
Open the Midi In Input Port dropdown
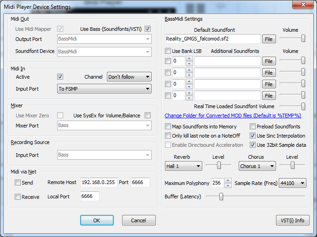tap(104, 89)
